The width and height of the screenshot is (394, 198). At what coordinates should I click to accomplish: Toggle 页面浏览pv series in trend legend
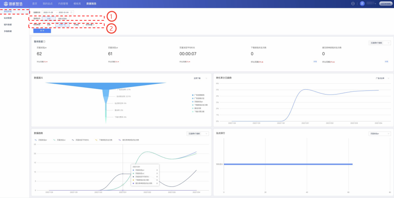40,140
